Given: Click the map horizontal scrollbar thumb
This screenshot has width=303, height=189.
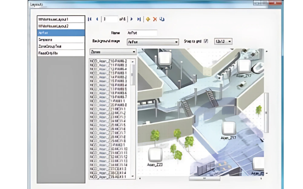Looking at the screenshot, I should click(x=205, y=178).
